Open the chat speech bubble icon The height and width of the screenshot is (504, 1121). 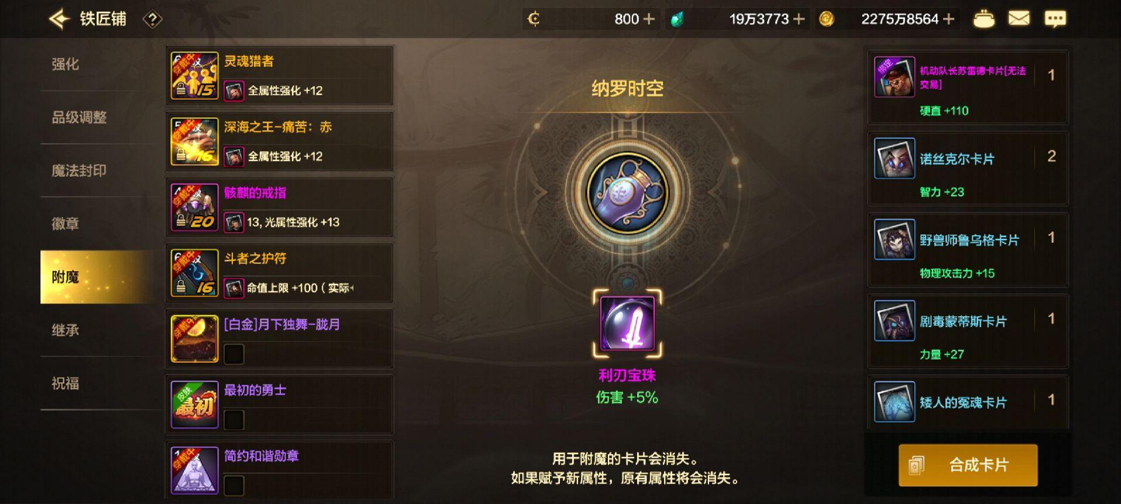[1055, 19]
